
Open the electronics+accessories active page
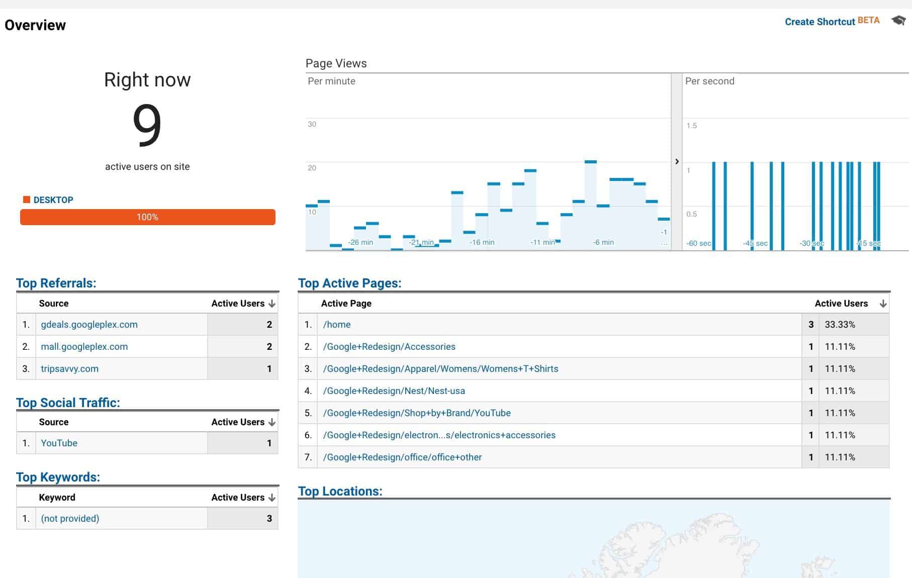pos(439,435)
